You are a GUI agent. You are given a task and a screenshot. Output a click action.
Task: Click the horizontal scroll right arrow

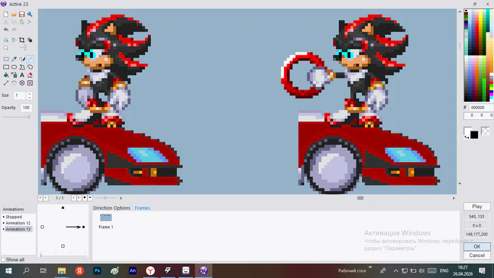(x=454, y=198)
